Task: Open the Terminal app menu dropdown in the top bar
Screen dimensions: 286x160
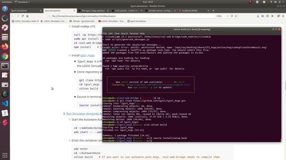Action: coord(22,2)
